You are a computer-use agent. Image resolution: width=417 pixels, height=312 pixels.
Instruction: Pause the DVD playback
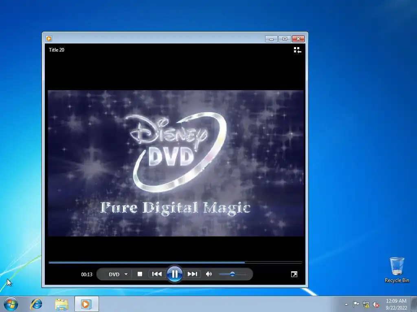coord(174,274)
